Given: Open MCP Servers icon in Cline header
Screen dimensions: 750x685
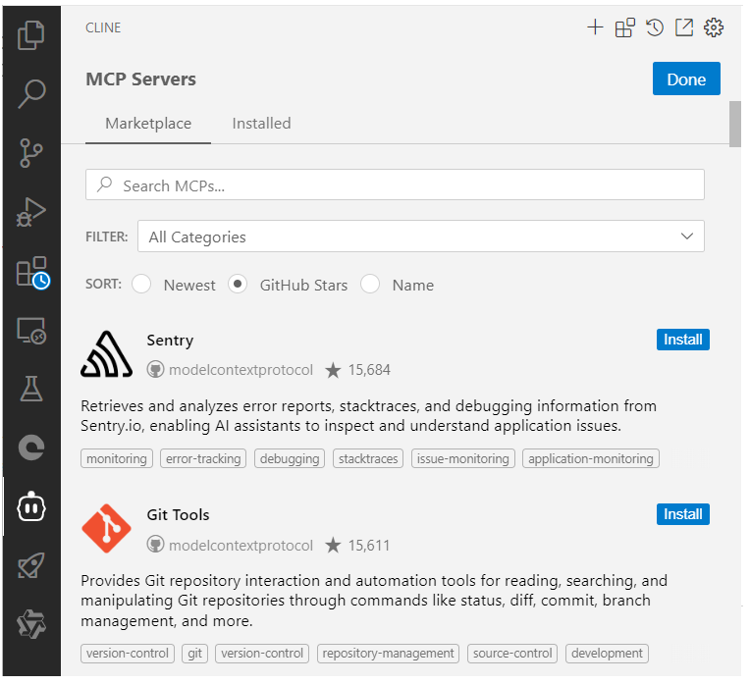Looking at the screenshot, I should [624, 27].
